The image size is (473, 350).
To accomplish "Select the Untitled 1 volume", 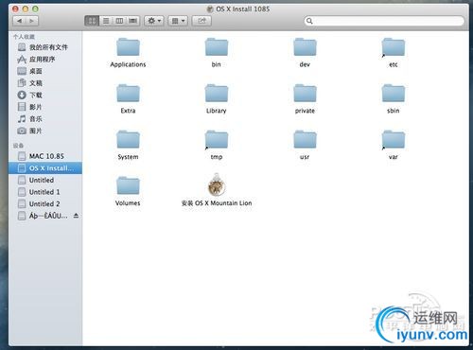I will click(x=45, y=192).
